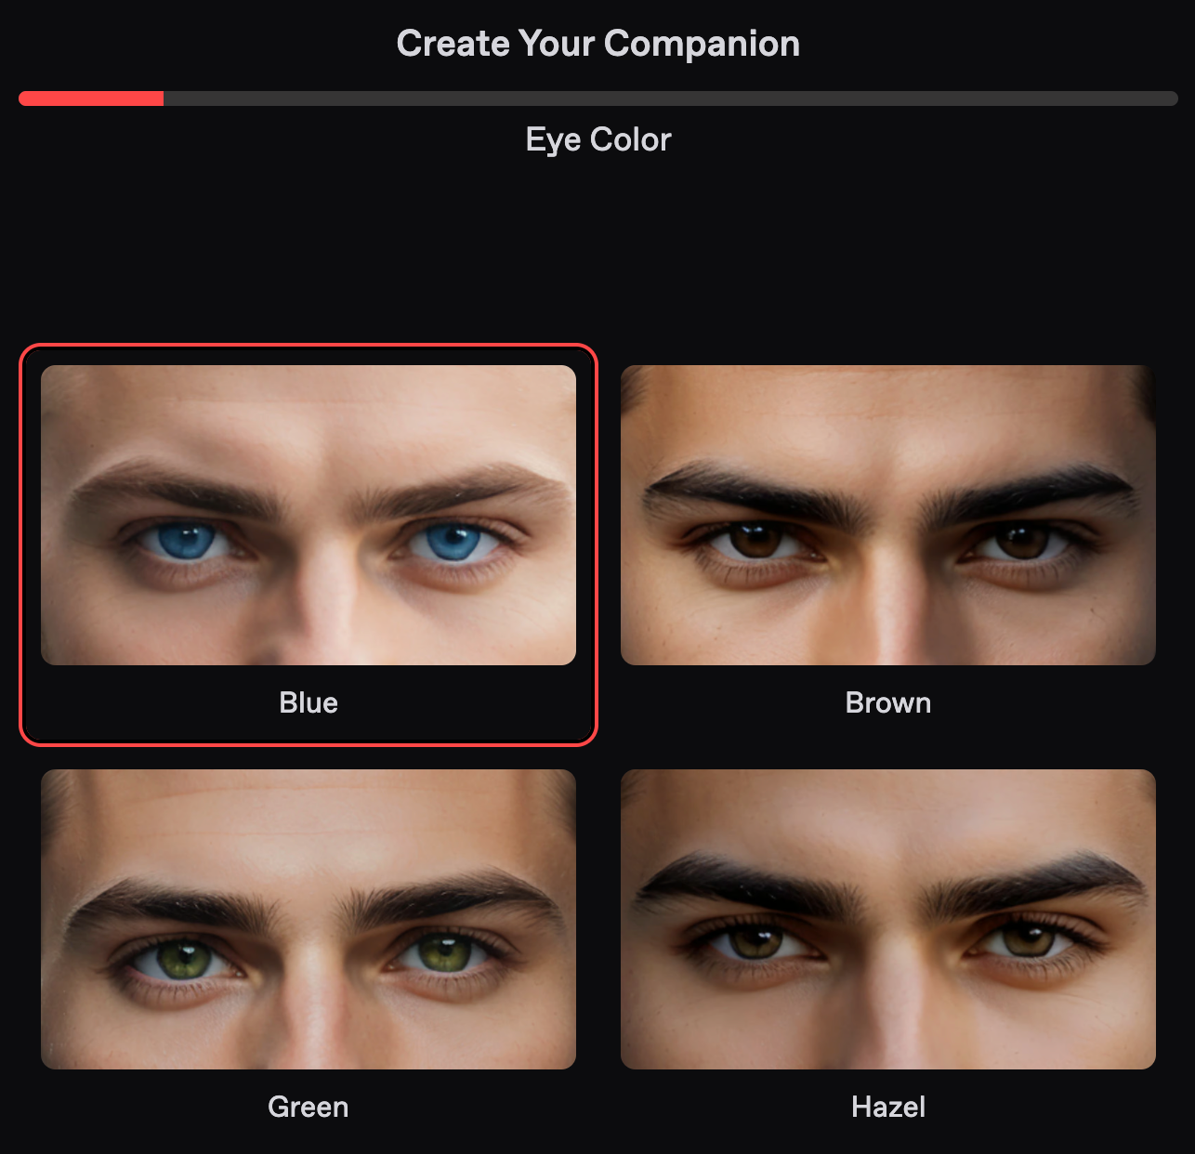Click the Hazel option label
Image resolution: width=1195 pixels, height=1154 pixels.
click(888, 1107)
